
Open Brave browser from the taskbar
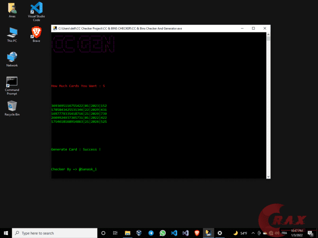click(197, 233)
